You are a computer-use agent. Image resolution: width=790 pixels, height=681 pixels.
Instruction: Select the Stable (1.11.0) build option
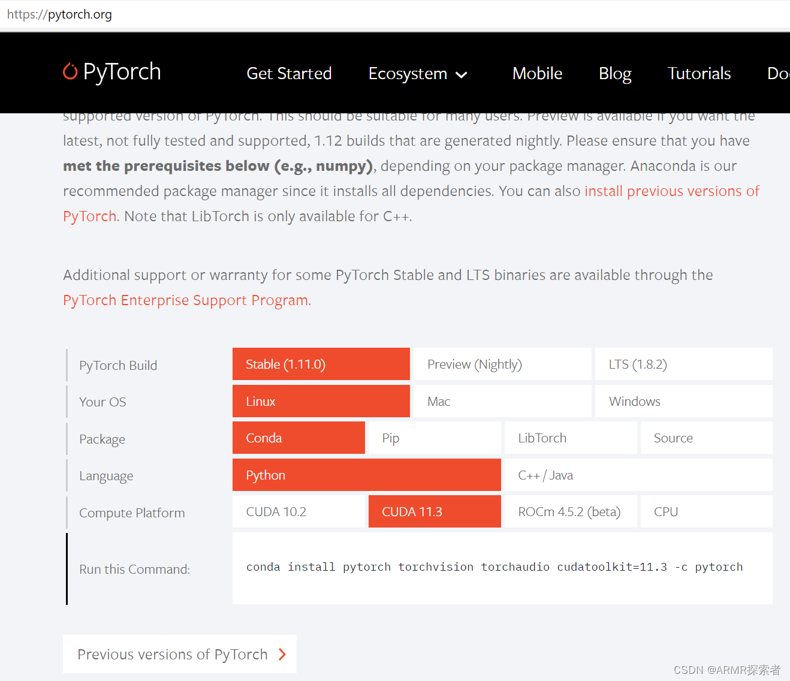point(321,364)
